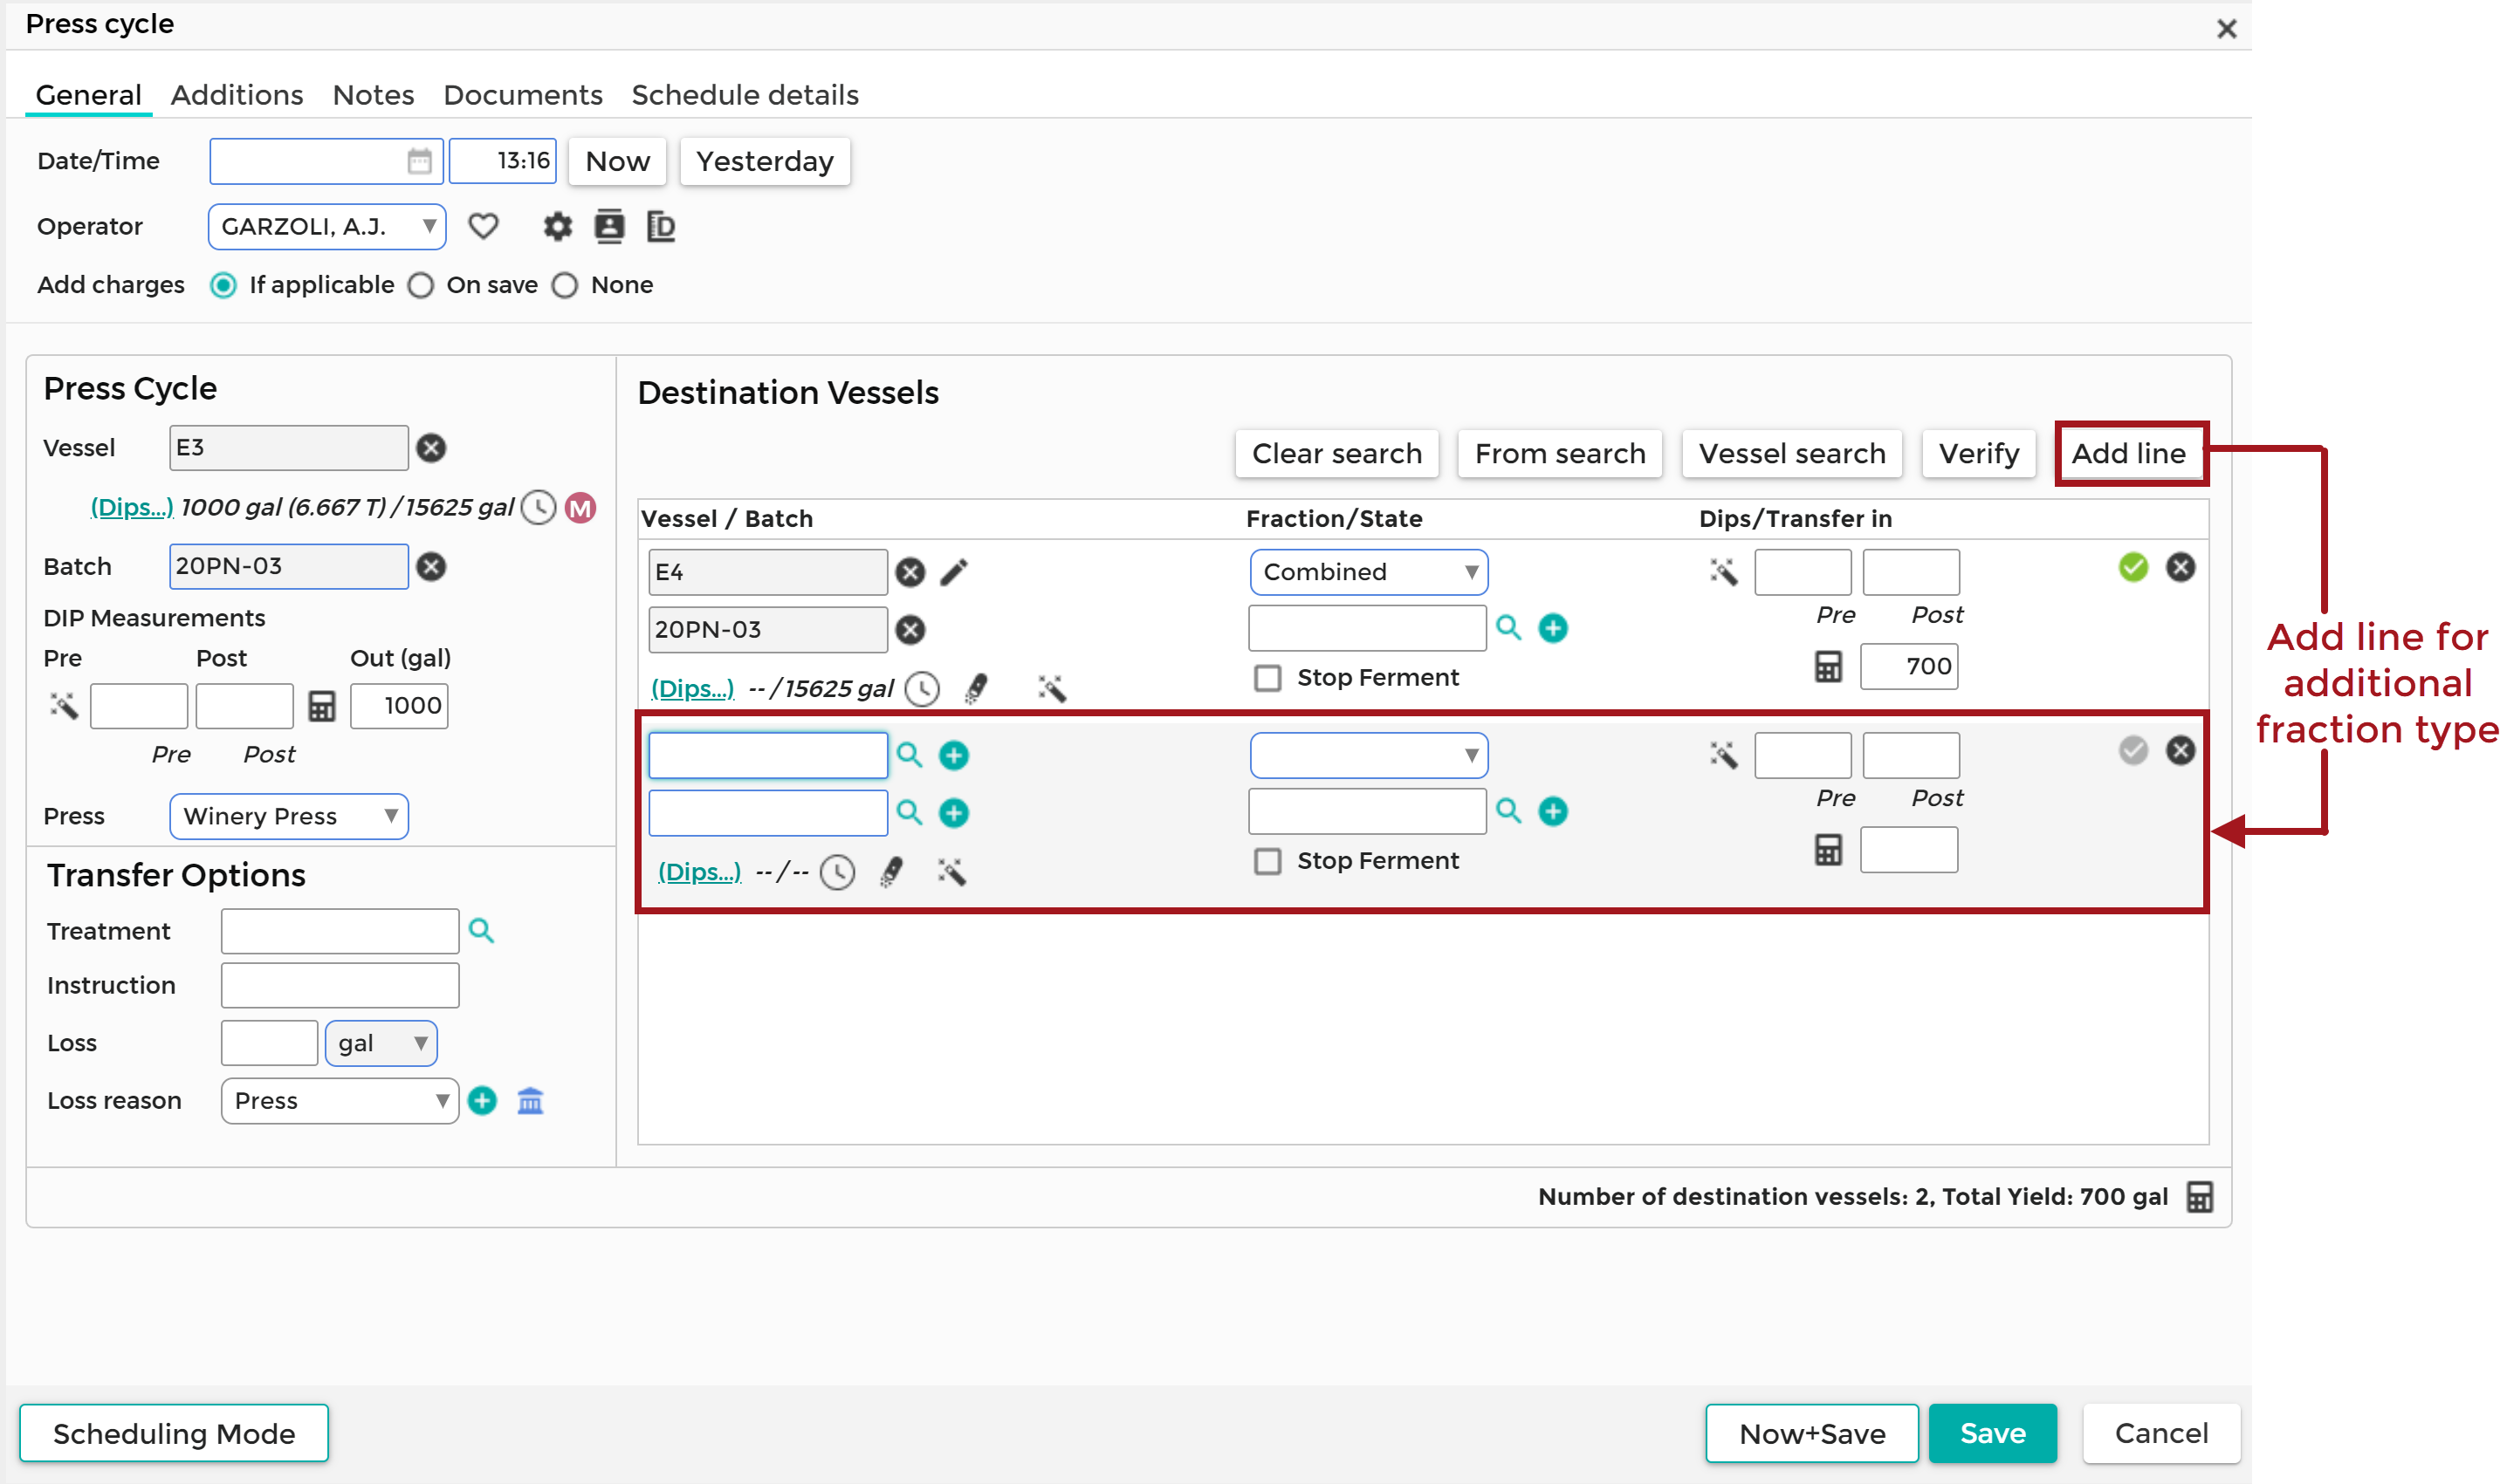Open the Out (gal) calculator icon
Viewport: 2500px width, 1484px height.
[321, 706]
